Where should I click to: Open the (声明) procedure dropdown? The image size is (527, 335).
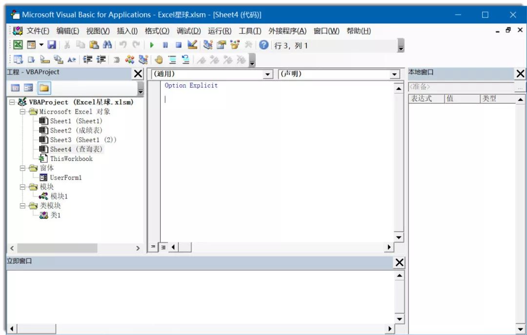pyautogui.click(x=394, y=75)
